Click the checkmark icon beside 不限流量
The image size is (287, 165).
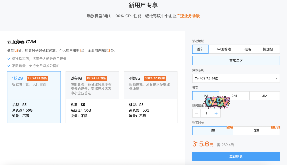click(9, 66)
